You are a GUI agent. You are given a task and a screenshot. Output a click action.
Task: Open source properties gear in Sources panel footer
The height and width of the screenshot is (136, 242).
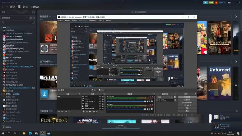pos(90,111)
